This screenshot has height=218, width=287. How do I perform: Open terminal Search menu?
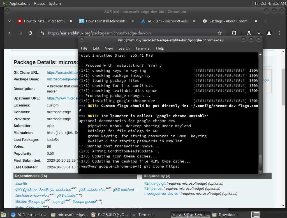[124, 48]
